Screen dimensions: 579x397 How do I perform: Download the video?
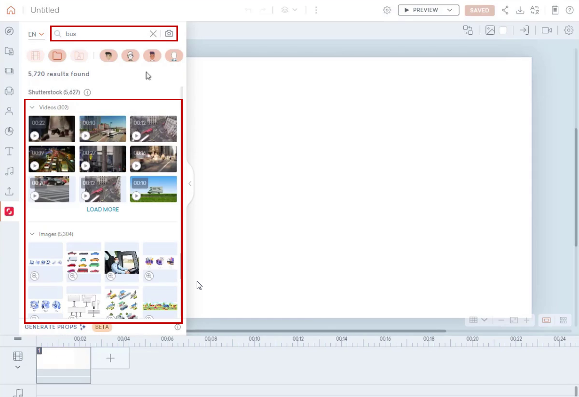click(520, 10)
